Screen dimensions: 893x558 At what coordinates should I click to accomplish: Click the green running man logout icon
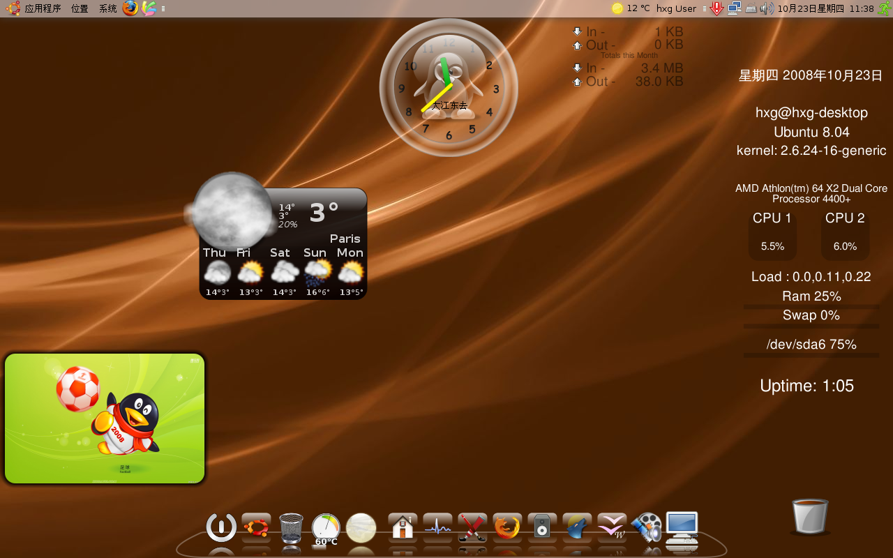tap(884, 8)
